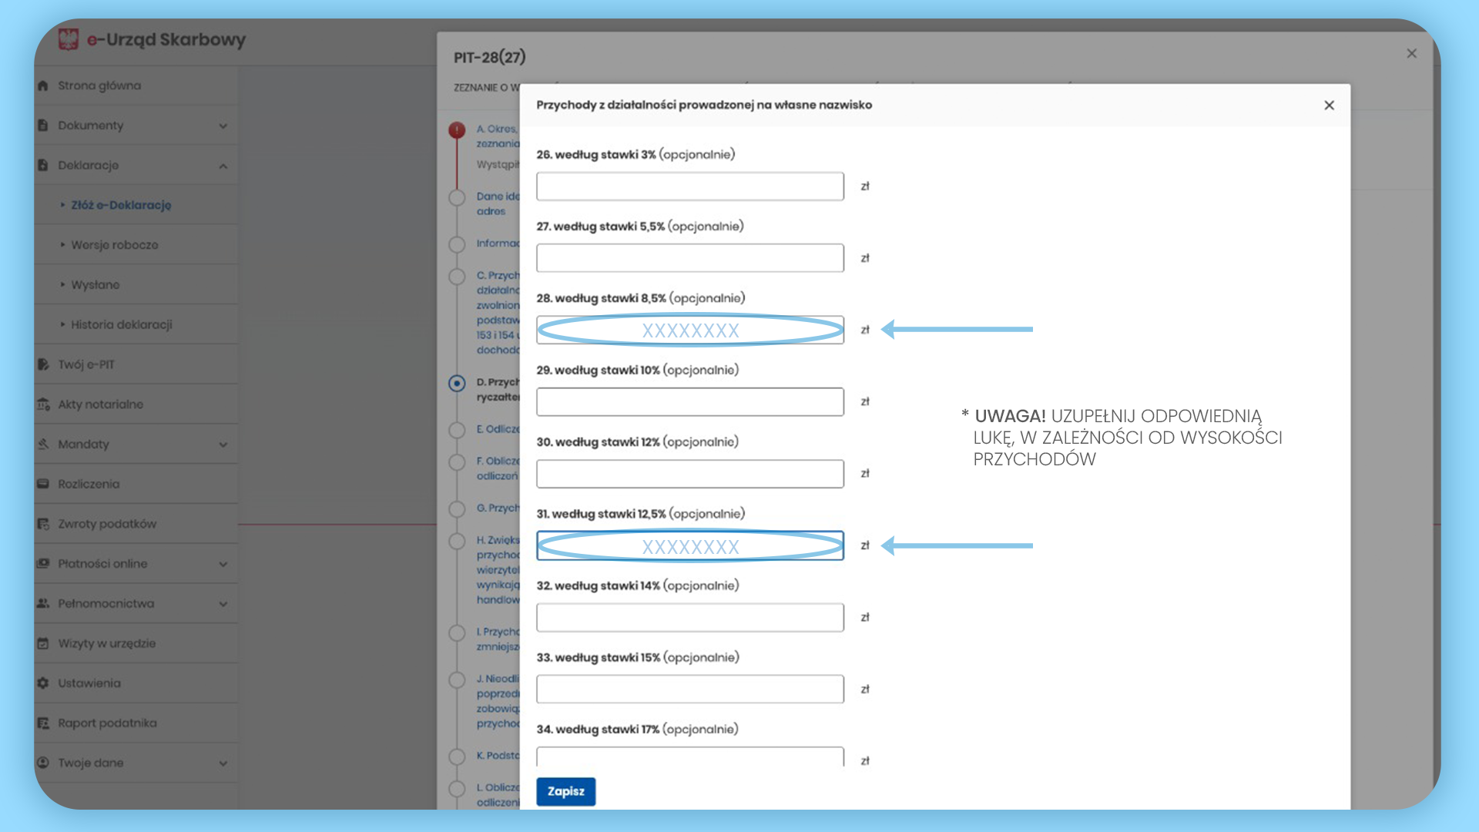Select the Informacje step circle marker
The image size is (1479, 832).
coord(457,244)
